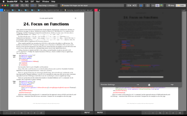
Task: Go to next page in right pane
Action: click(173, 113)
